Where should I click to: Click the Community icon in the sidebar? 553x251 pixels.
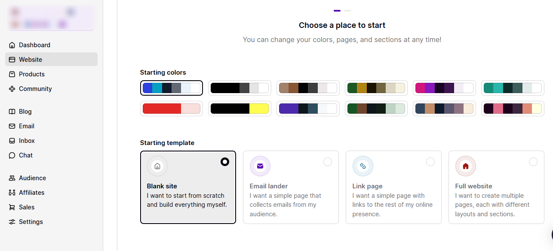click(12, 88)
